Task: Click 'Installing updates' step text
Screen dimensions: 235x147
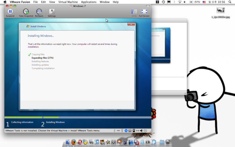Action: [x=40, y=65]
